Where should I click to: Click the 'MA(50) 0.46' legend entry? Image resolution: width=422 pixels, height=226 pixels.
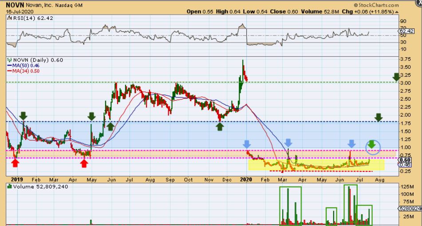24,66
